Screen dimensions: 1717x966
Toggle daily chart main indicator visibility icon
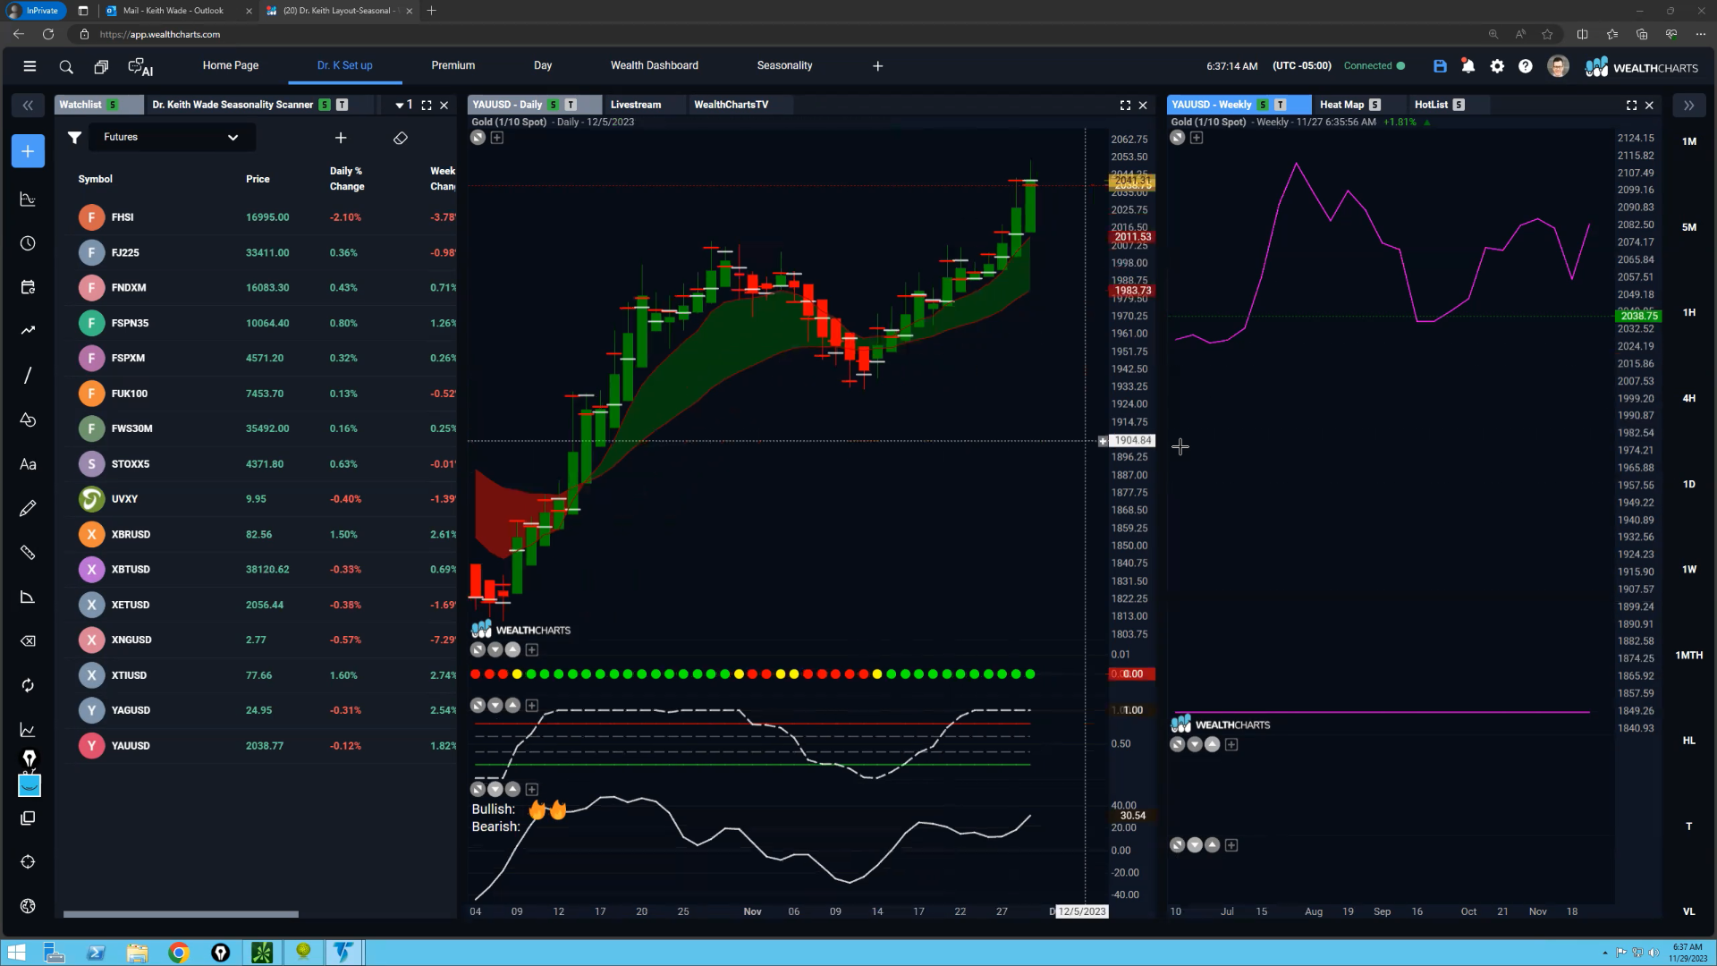478,138
